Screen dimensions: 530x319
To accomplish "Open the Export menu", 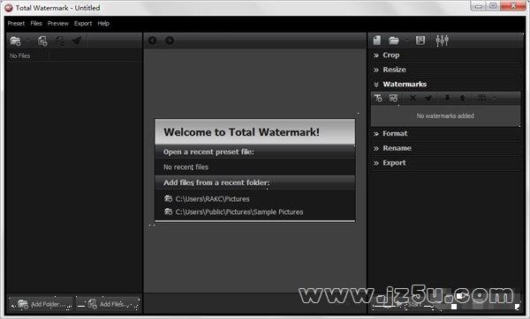I will 83,23.
